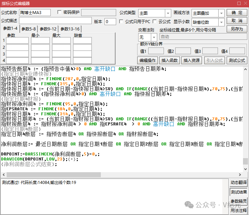Click the 净利润断层:= code line
This screenshot has height=215, width=249.
pyautogui.click(x=121, y=144)
